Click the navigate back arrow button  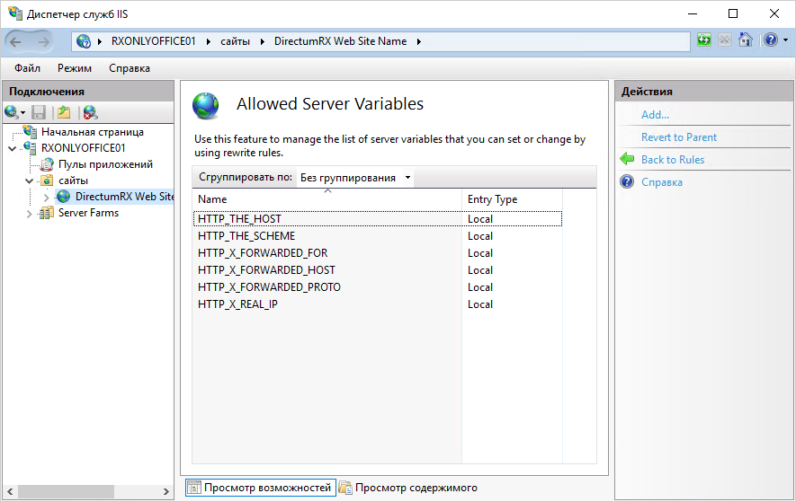pyautogui.click(x=16, y=41)
